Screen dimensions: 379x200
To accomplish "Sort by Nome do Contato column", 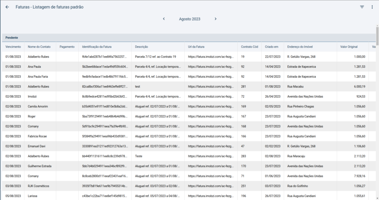I will pyautogui.click(x=39, y=47).
